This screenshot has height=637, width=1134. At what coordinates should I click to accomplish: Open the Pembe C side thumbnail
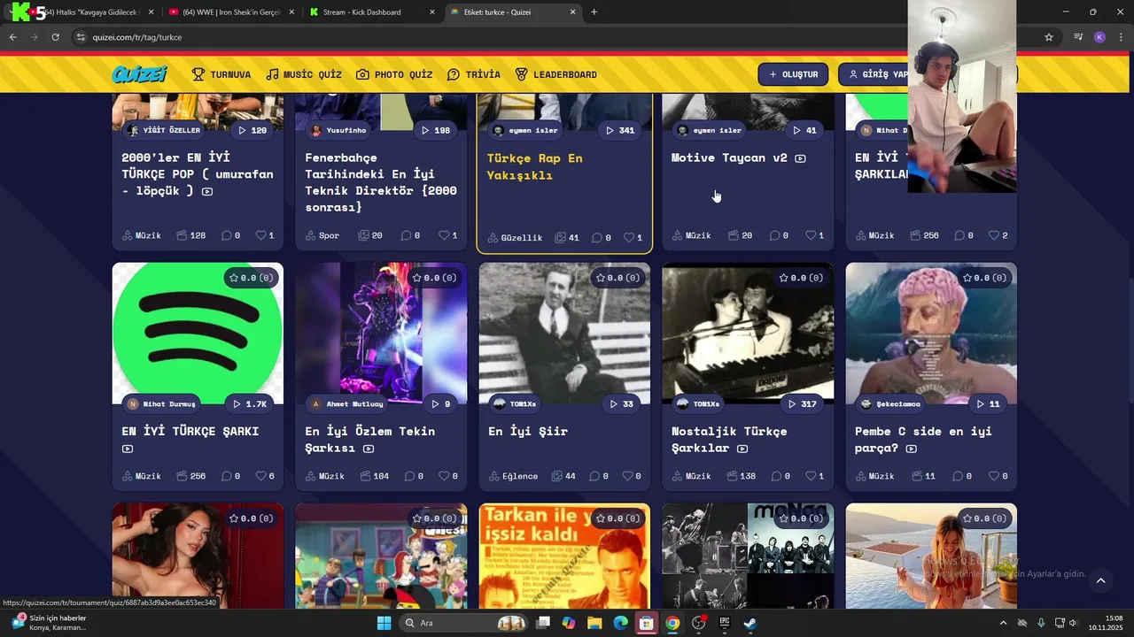(x=931, y=334)
